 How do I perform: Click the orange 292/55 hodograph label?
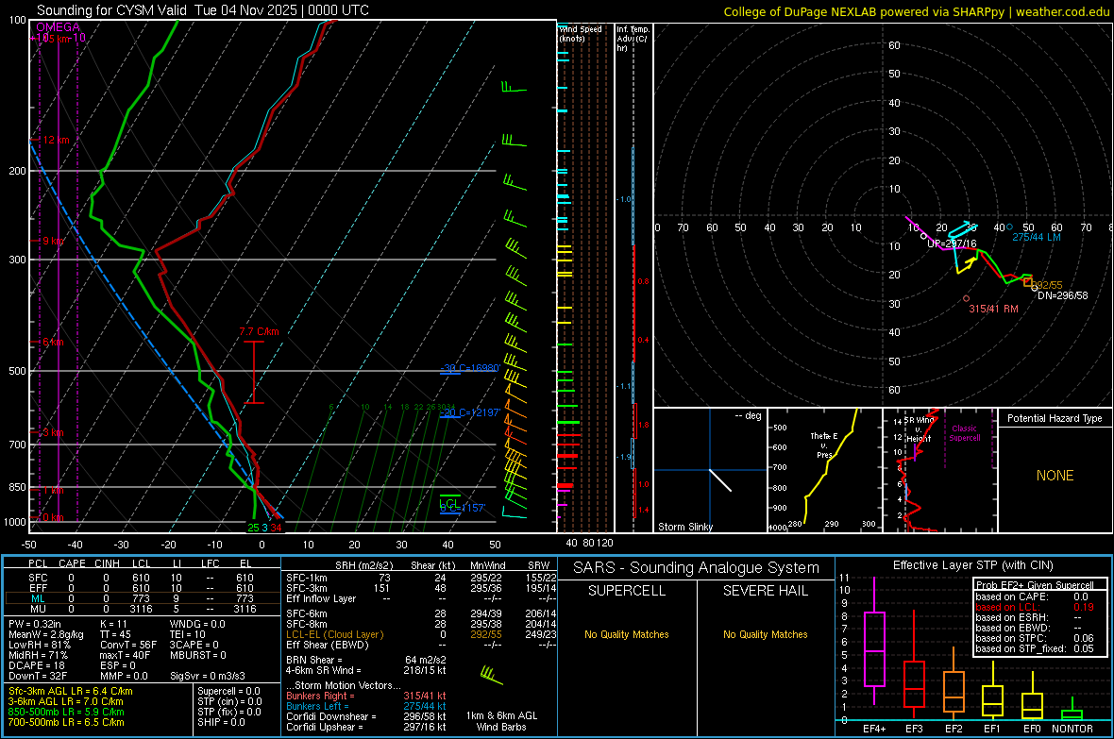click(1047, 285)
